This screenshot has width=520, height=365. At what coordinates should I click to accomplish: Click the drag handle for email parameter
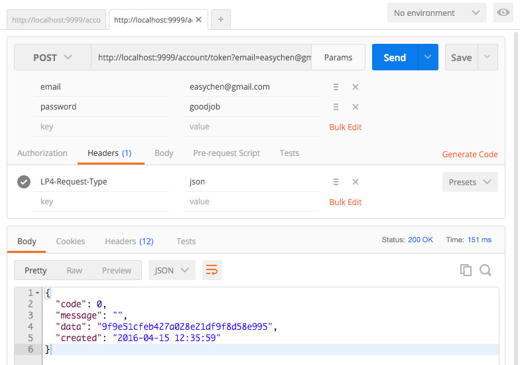tap(336, 87)
